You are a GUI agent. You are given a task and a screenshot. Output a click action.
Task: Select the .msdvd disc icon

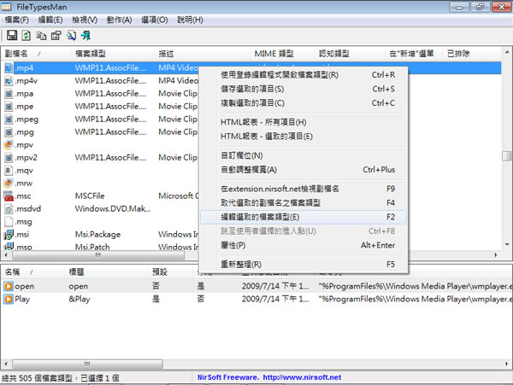point(9,209)
